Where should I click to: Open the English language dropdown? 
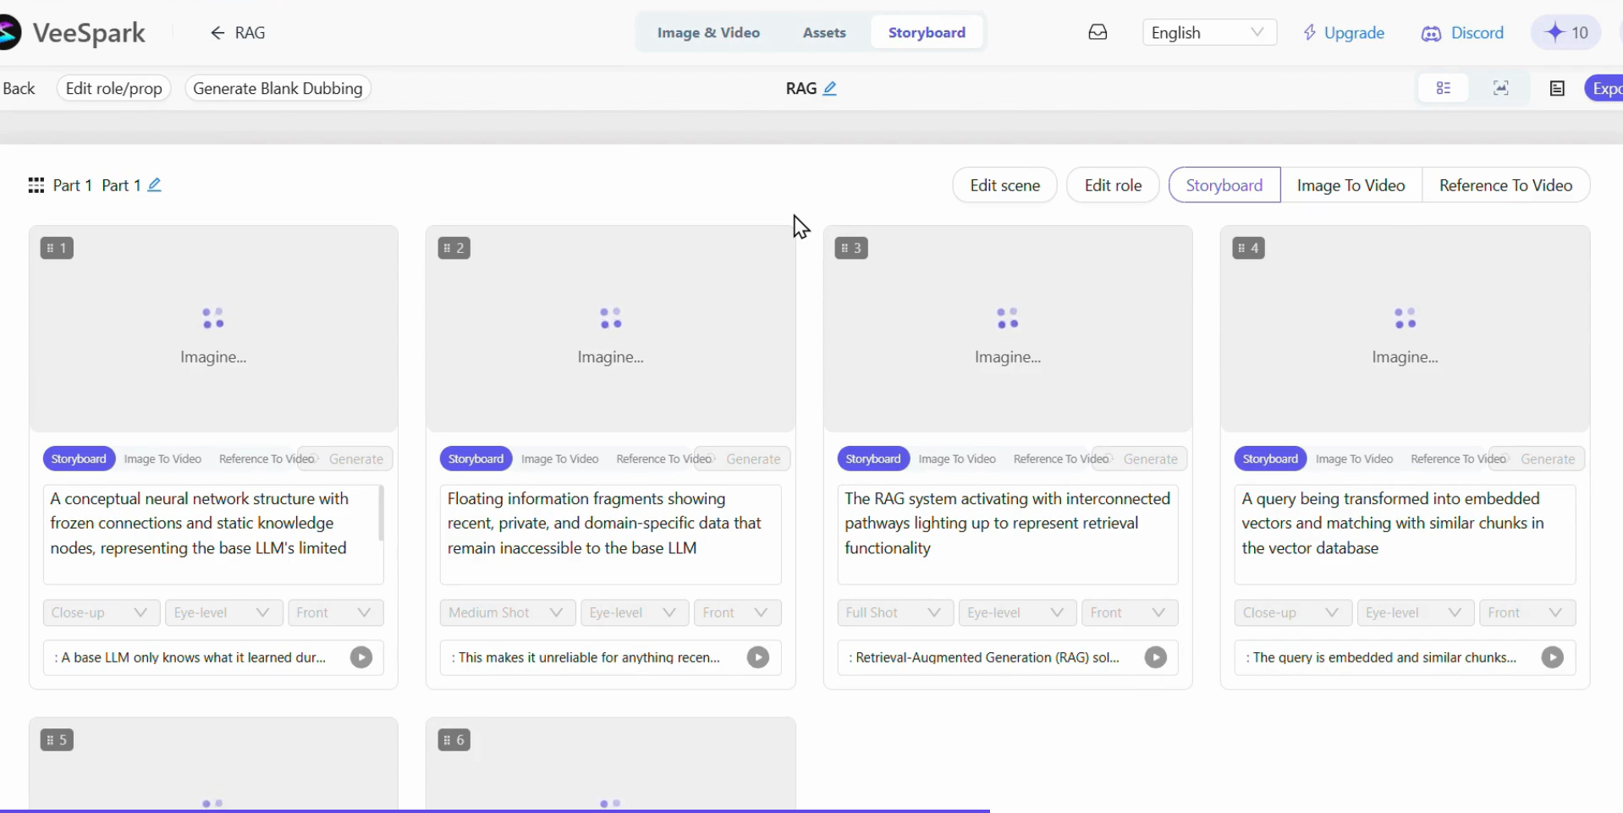tap(1209, 33)
